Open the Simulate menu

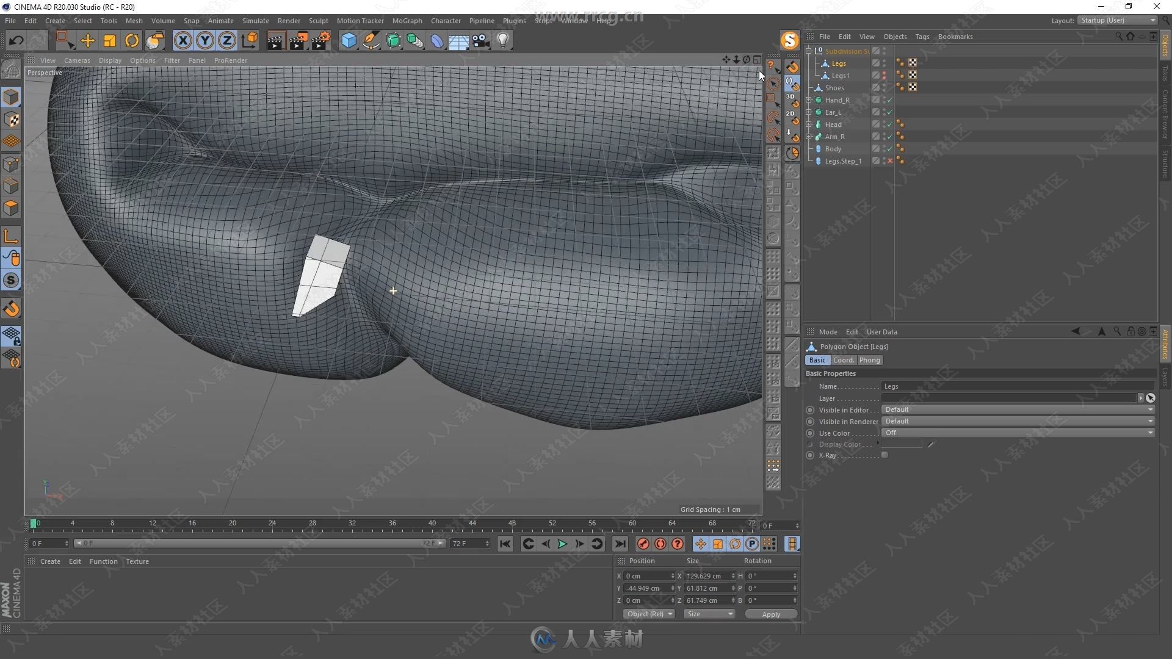coord(255,21)
